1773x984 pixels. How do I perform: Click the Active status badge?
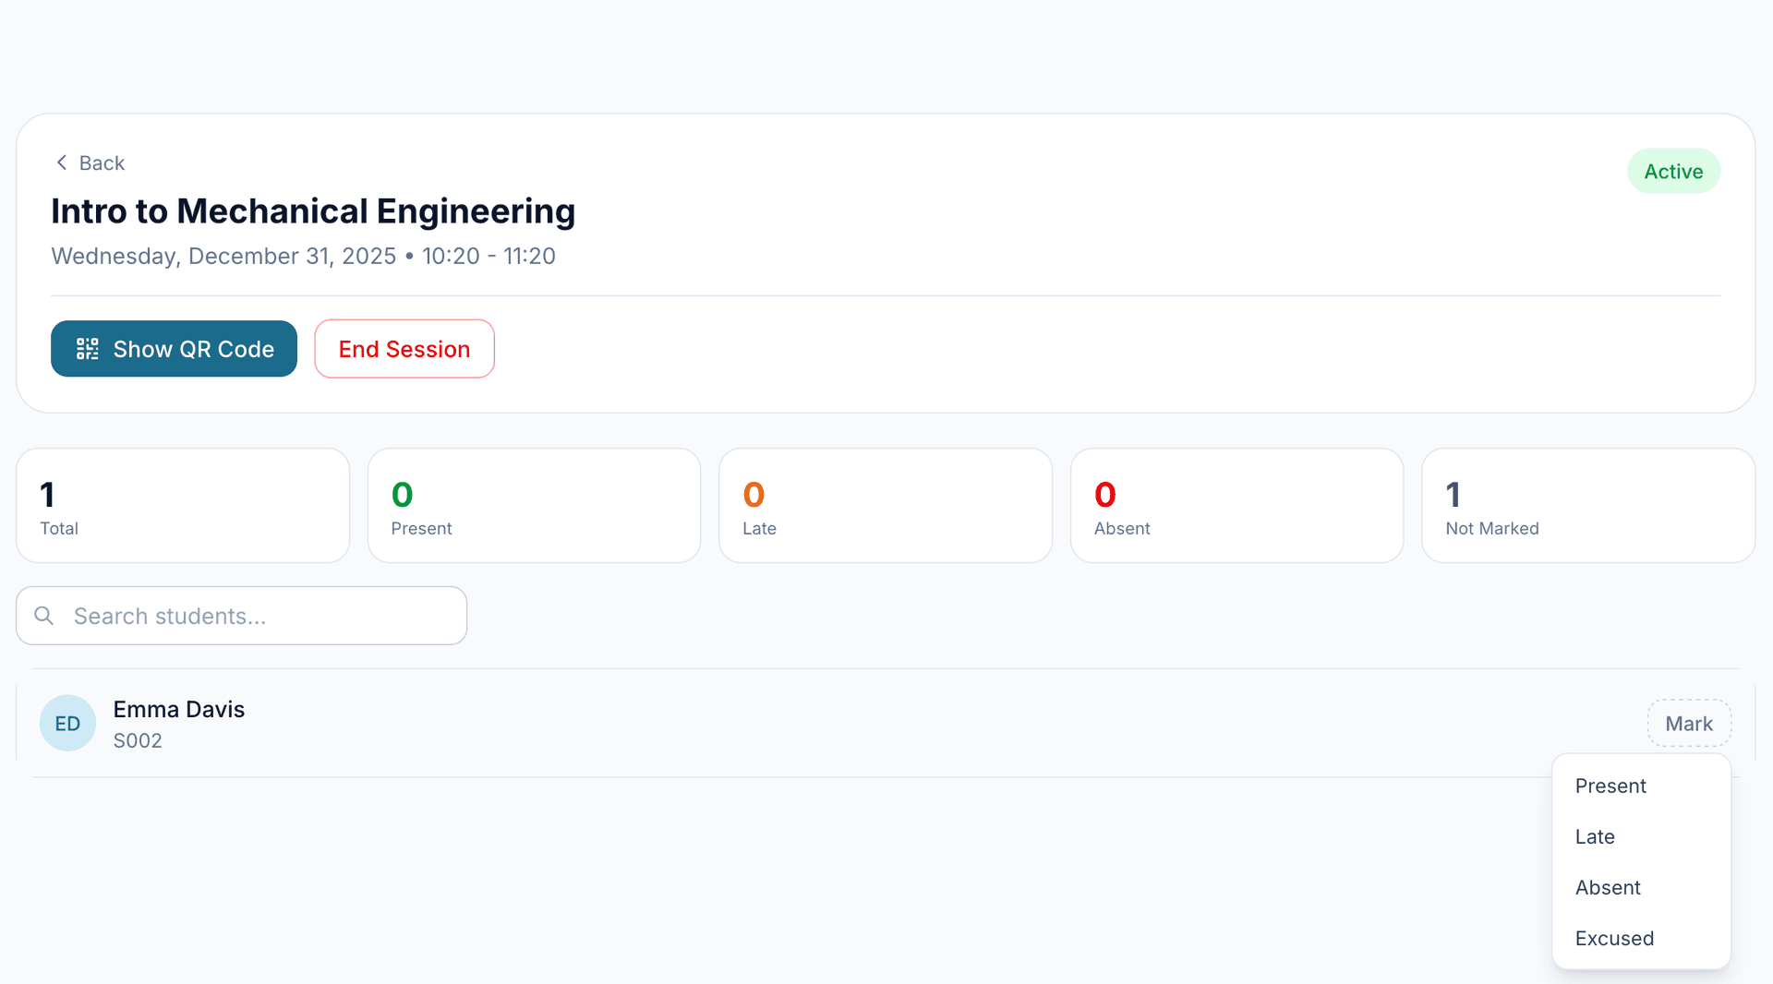point(1673,171)
